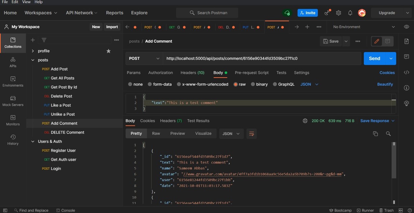Viewport: 414px width, 213px height.
Task: Open the File menu
Action: 5,2
